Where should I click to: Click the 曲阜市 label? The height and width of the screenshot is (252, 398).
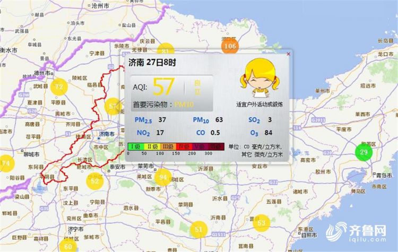[x=90, y=215]
